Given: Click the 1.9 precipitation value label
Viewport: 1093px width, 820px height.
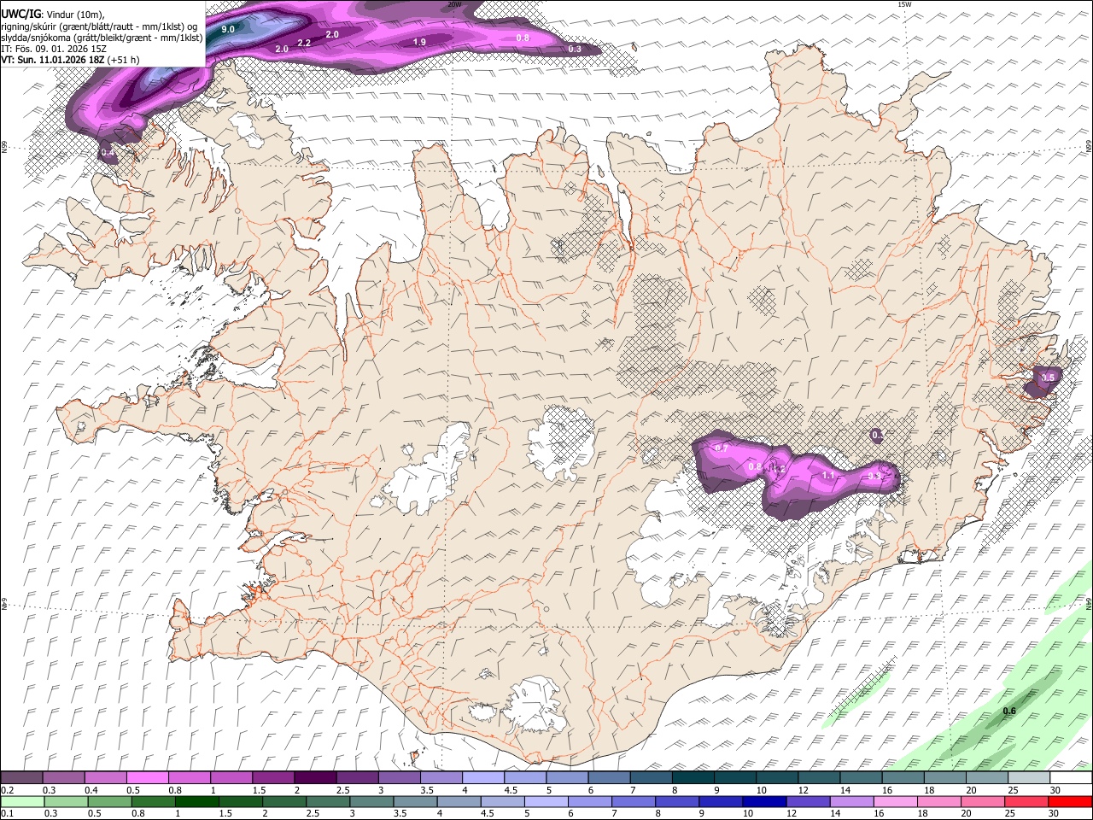Looking at the screenshot, I should tap(419, 41).
